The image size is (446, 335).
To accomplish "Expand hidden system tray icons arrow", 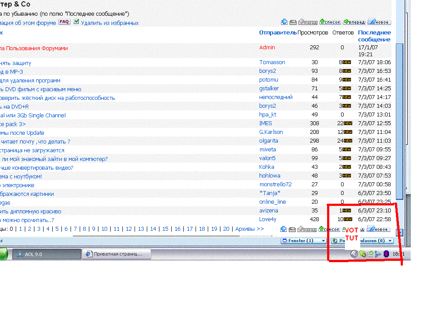I will 354,254.
